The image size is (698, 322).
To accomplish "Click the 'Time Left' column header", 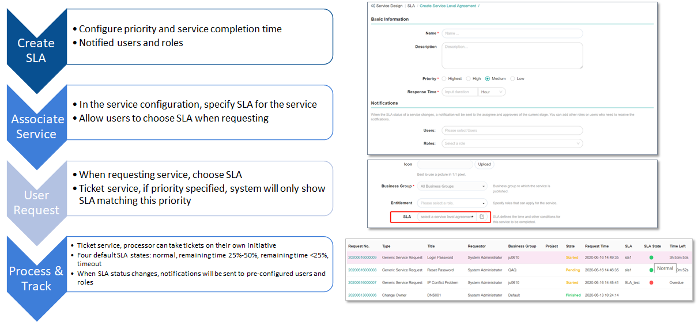I will 677,246.
